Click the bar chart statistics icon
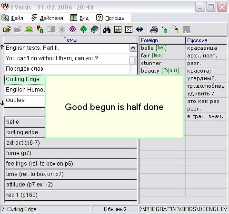The height and width of the screenshot is (214, 229). pyautogui.click(x=118, y=29)
